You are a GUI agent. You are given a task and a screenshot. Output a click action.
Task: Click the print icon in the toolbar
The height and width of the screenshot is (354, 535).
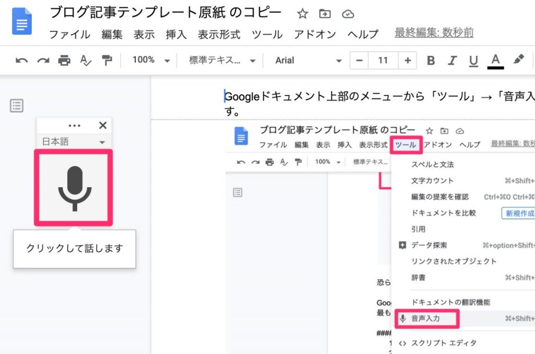[x=64, y=60]
